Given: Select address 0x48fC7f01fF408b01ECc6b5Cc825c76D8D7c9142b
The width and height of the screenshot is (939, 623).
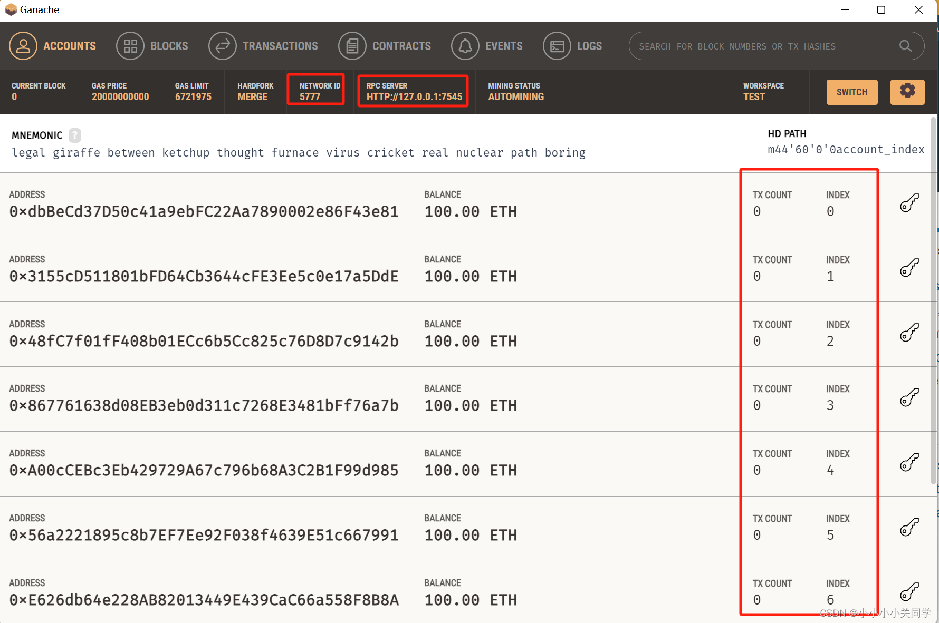Looking at the screenshot, I should point(204,342).
